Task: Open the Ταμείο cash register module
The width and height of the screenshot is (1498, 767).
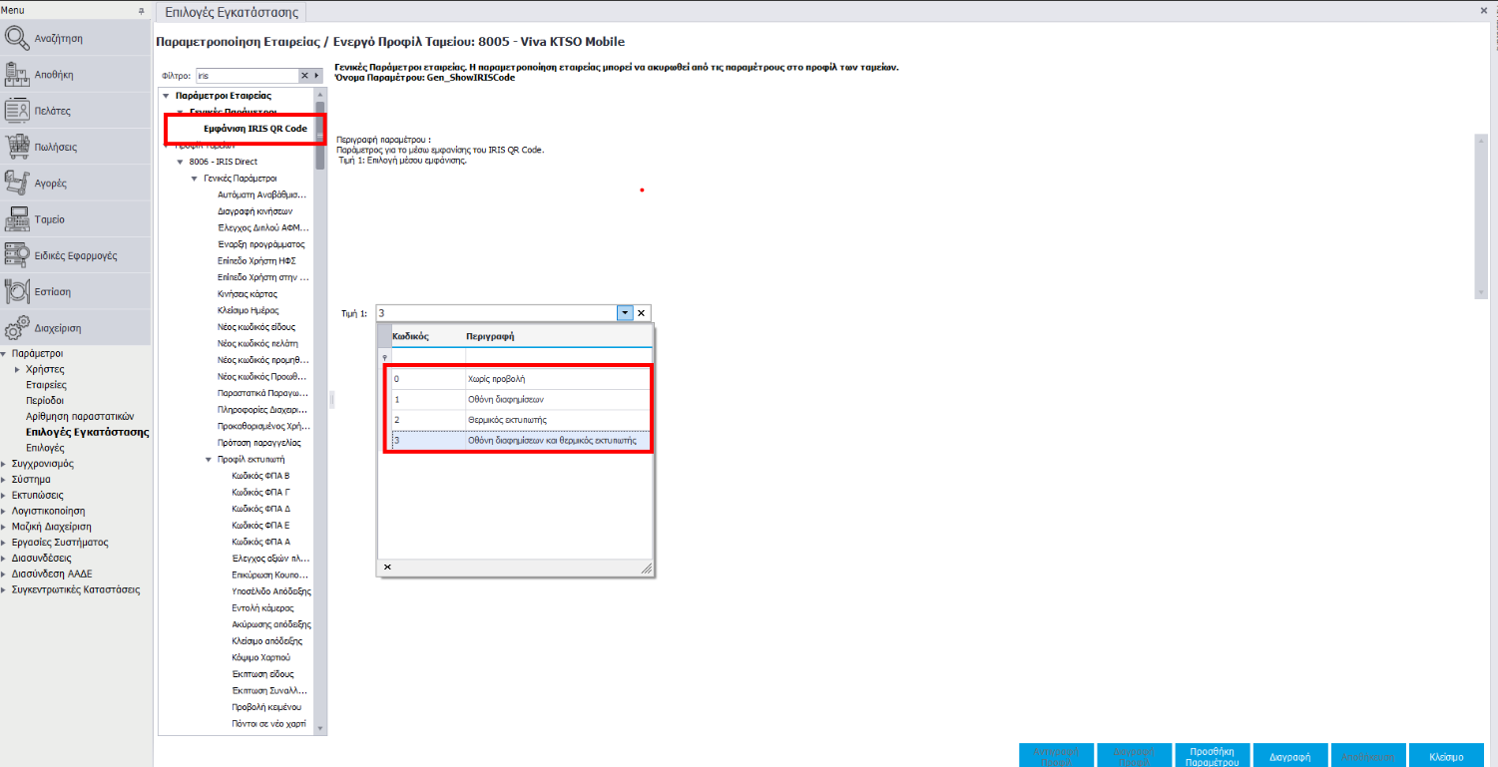Action: click(75, 219)
